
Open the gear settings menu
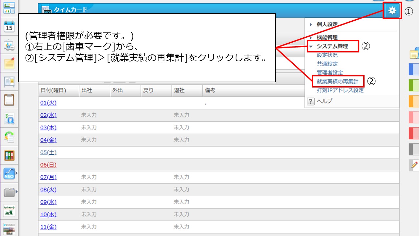pos(392,11)
